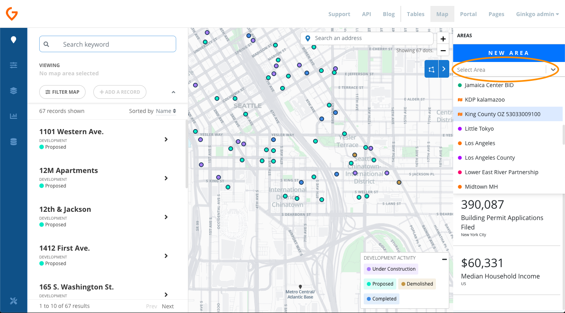
Task: Click the records list scrollbar
Action: pyautogui.click(x=187, y=154)
